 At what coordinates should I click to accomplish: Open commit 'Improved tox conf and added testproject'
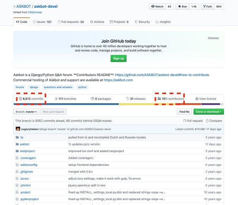click(96, 151)
